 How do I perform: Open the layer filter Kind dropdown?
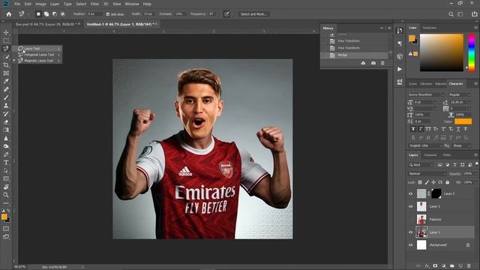(x=421, y=165)
